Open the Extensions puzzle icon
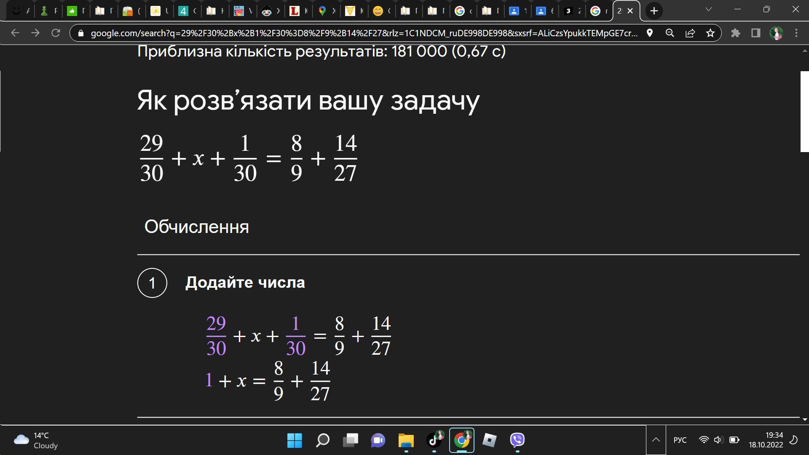Viewport: 809px width, 455px height. (x=735, y=33)
